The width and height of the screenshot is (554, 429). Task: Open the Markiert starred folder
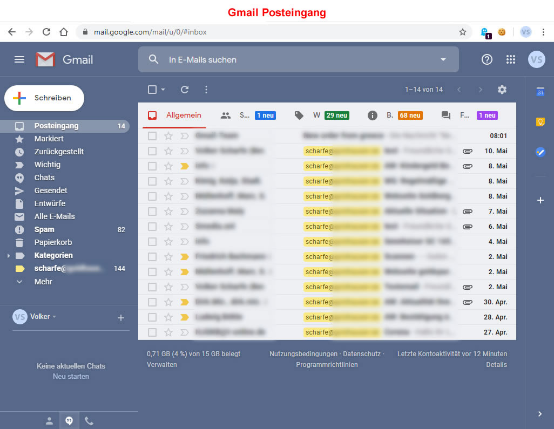tap(65, 139)
